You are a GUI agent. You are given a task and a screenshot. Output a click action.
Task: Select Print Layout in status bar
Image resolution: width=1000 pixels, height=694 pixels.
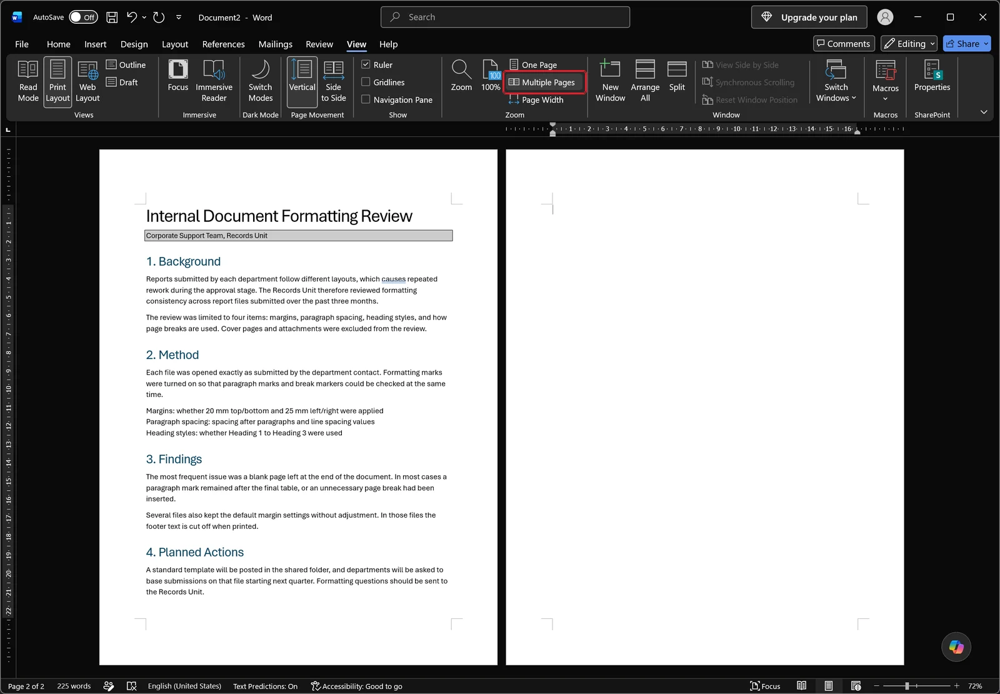click(828, 686)
